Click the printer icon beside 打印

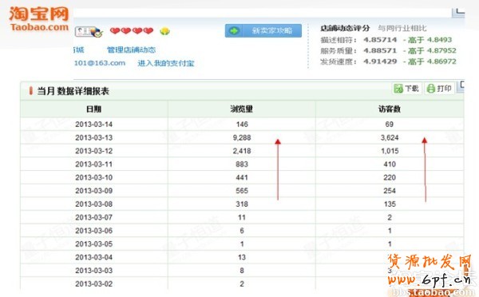pyautogui.click(x=431, y=89)
